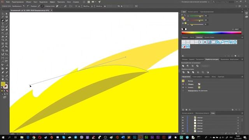Click Add New Stroke in Appearance panel

pyautogui.click(x=183, y=110)
